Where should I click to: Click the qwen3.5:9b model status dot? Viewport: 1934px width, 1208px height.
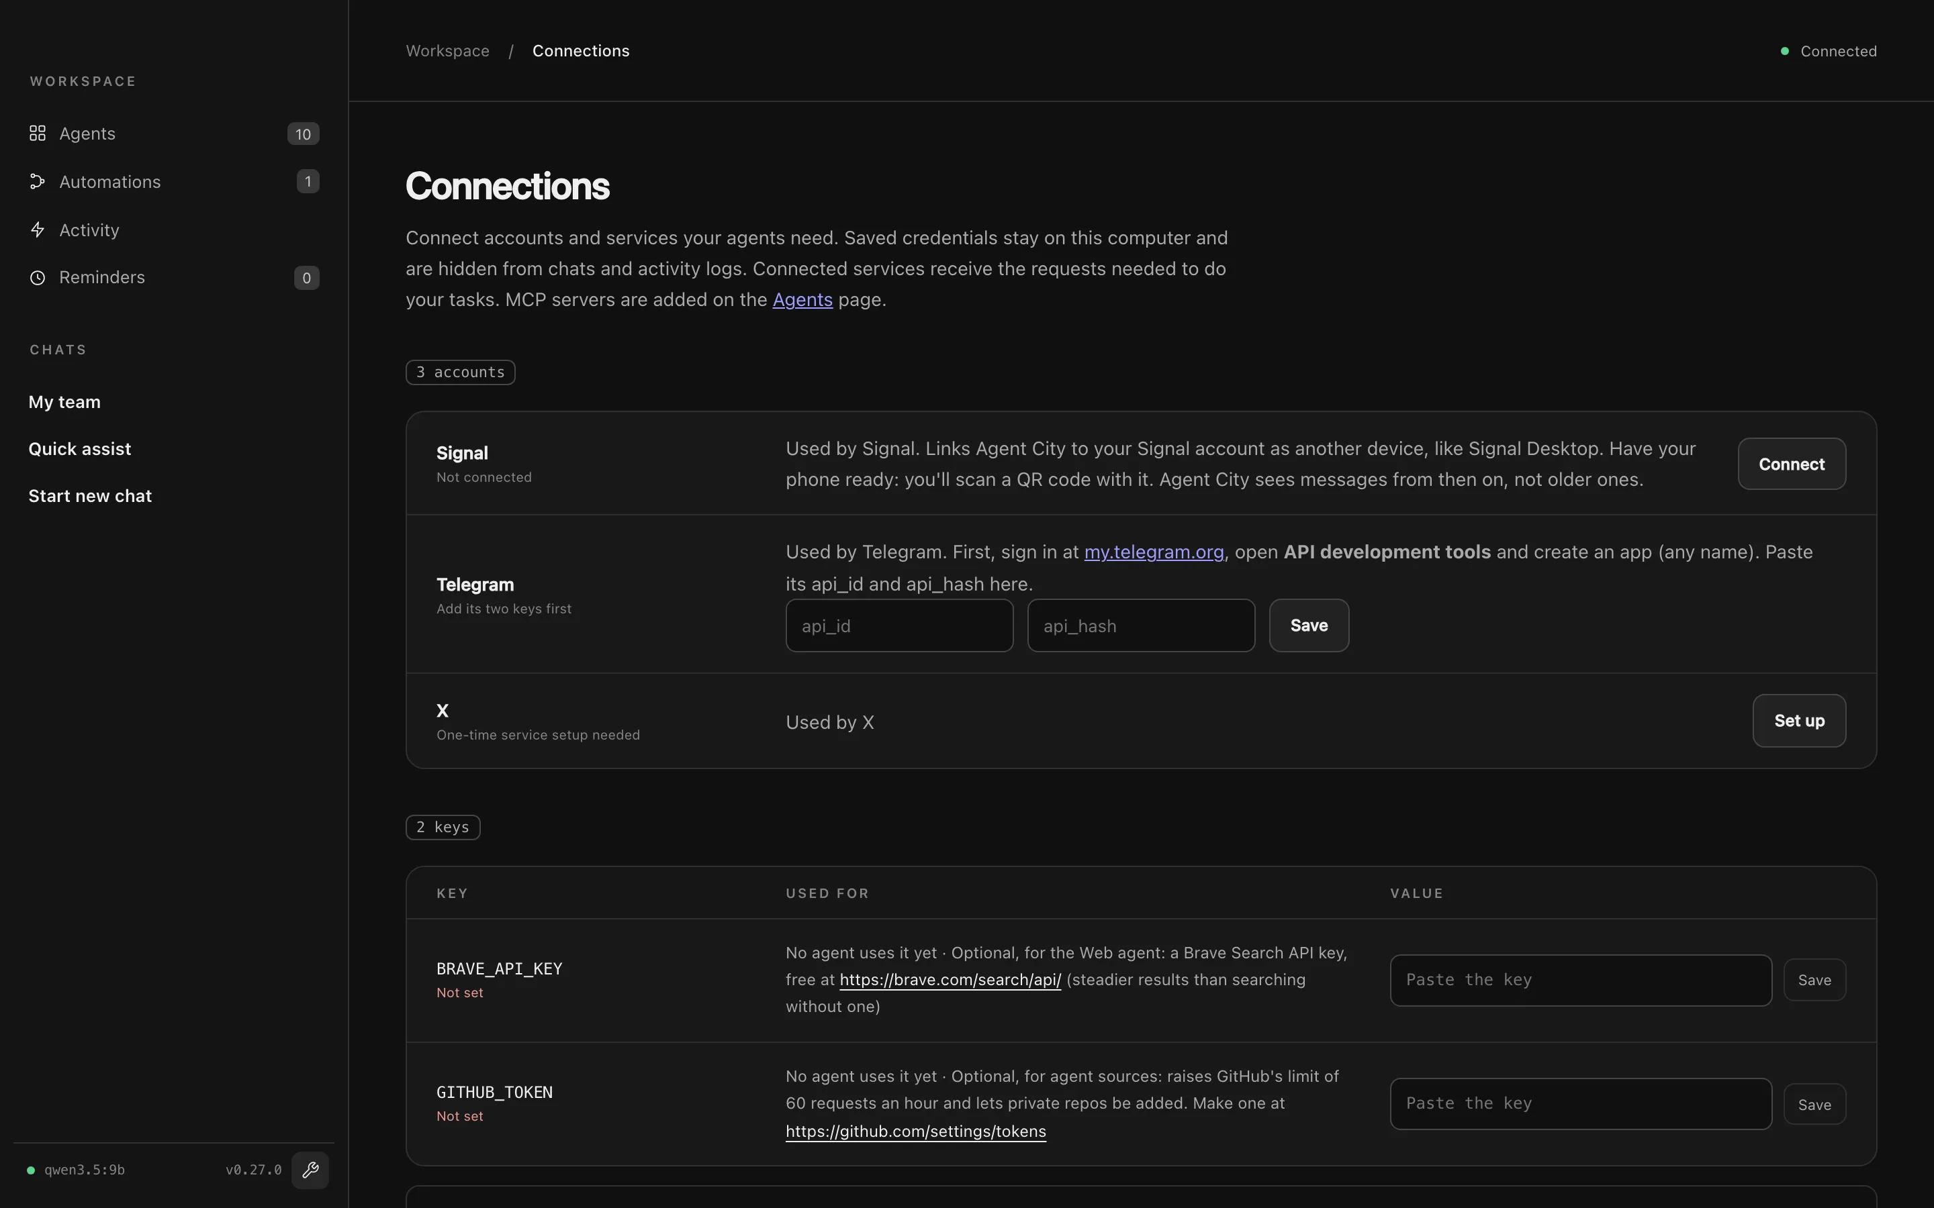coord(31,1170)
